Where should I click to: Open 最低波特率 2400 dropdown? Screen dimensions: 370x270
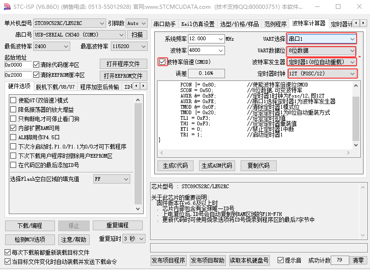[x=52, y=46]
